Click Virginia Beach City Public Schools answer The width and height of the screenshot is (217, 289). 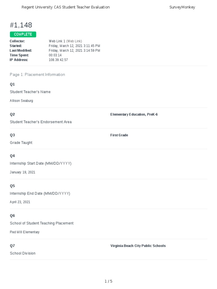click(138, 246)
